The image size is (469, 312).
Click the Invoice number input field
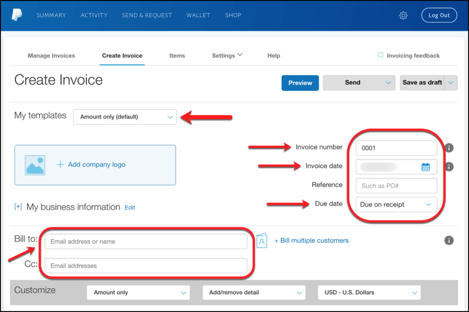point(396,147)
